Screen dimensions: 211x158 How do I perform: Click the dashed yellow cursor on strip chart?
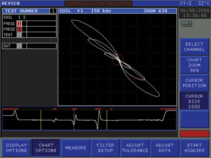point(74,120)
